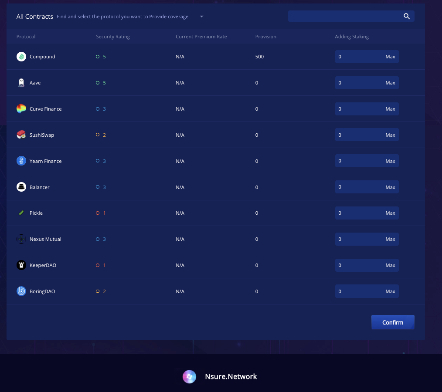Click the Compound provision value 500
The image size is (442, 392).
[260, 57]
